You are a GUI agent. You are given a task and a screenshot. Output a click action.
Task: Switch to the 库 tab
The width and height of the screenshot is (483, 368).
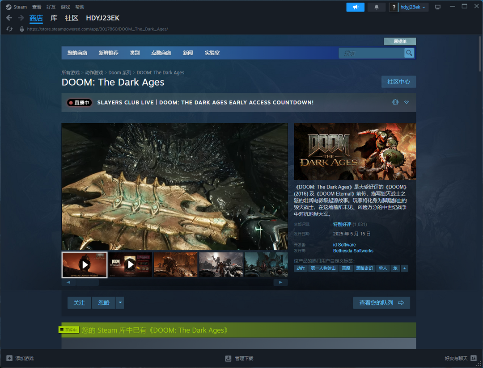(54, 18)
